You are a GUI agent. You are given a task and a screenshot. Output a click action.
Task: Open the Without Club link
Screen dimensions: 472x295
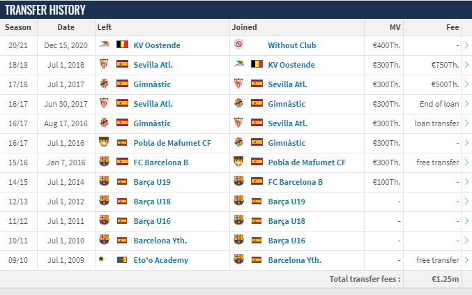click(292, 45)
